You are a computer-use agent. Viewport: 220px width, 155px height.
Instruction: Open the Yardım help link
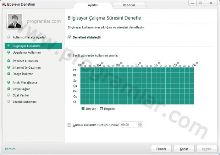pos(10,149)
